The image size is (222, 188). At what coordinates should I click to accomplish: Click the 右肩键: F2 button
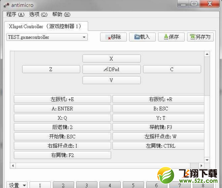[62, 155]
